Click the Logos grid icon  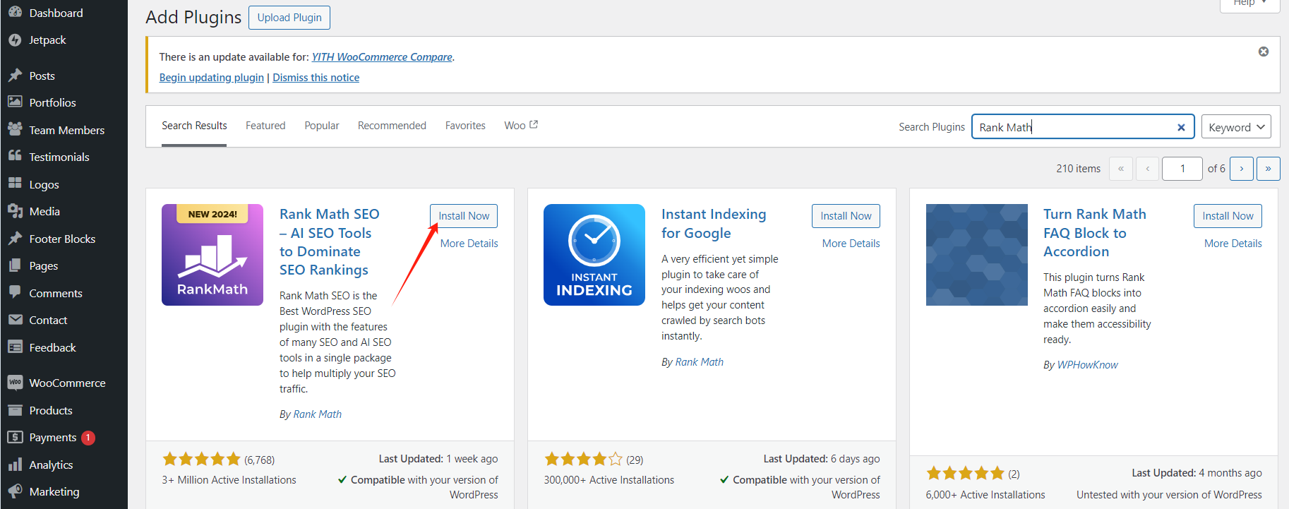[x=15, y=184]
